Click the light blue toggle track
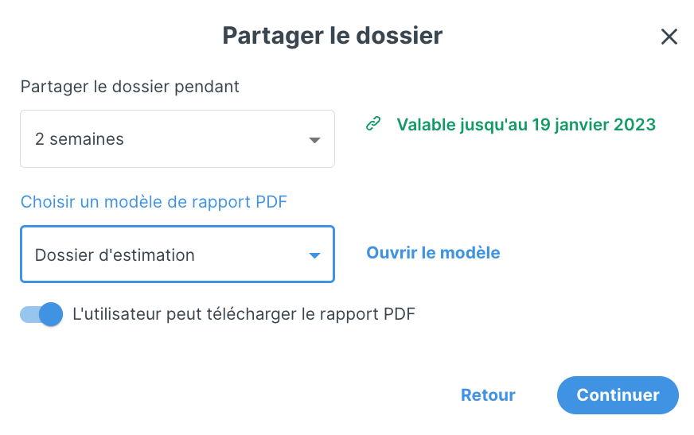The height and width of the screenshot is (435, 694). [29, 315]
